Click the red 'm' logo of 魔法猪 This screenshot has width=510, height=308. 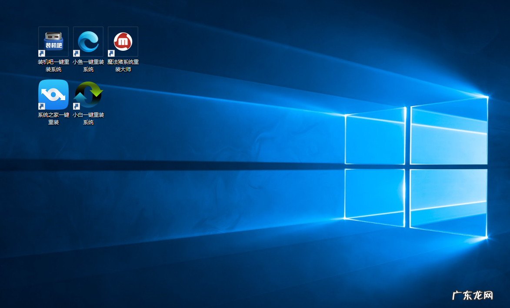123,39
